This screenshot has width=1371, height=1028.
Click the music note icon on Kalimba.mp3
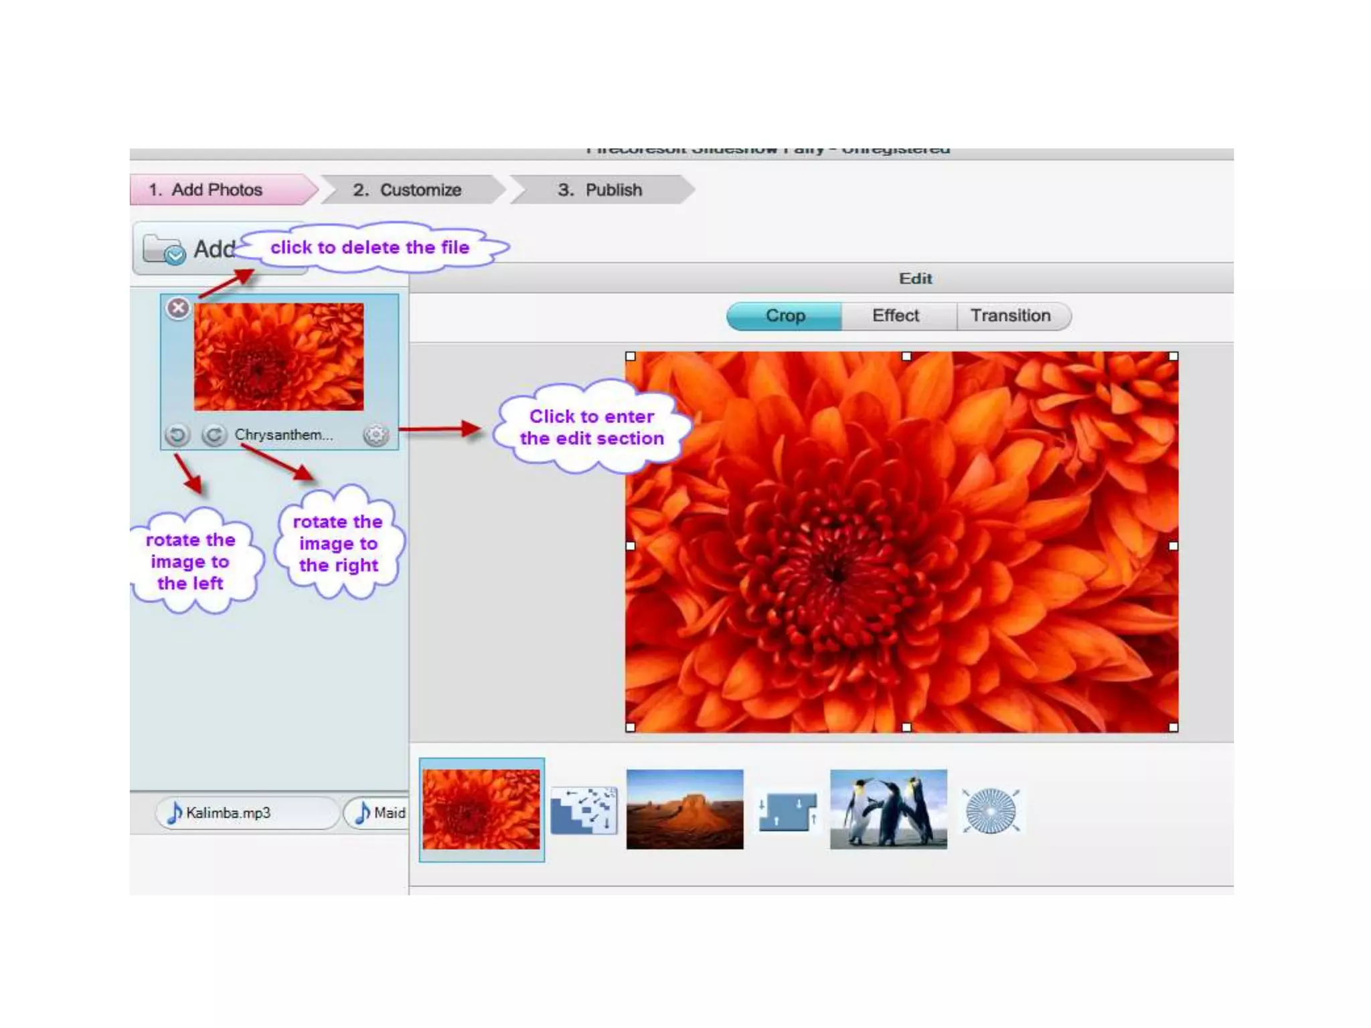coord(174,812)
